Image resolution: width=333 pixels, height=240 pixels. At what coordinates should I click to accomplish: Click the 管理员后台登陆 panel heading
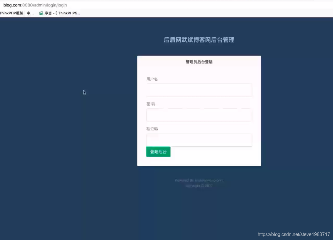pyautogui.click(x=199, y=62)
